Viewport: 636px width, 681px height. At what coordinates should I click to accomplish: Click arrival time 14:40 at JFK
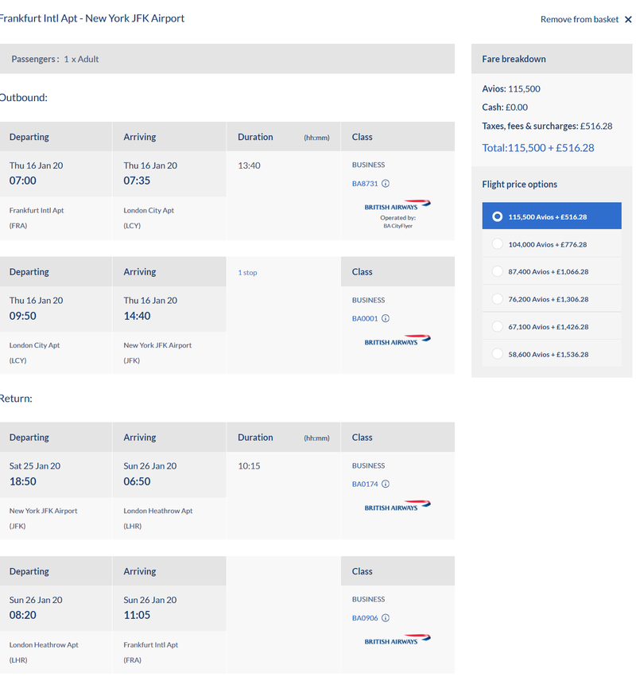(x=137, y=316)
